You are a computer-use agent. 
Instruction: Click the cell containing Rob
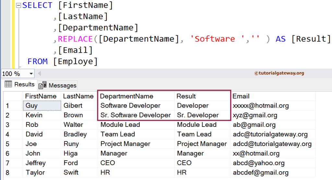tap(42, 125)
